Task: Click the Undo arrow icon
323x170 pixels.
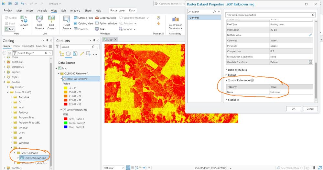Action: [22, 4]
